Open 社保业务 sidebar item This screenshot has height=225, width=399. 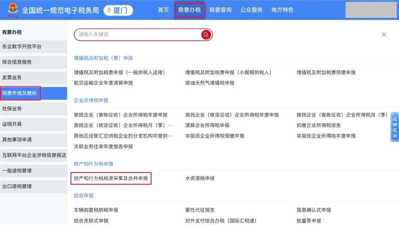click(x=12, y=108)
